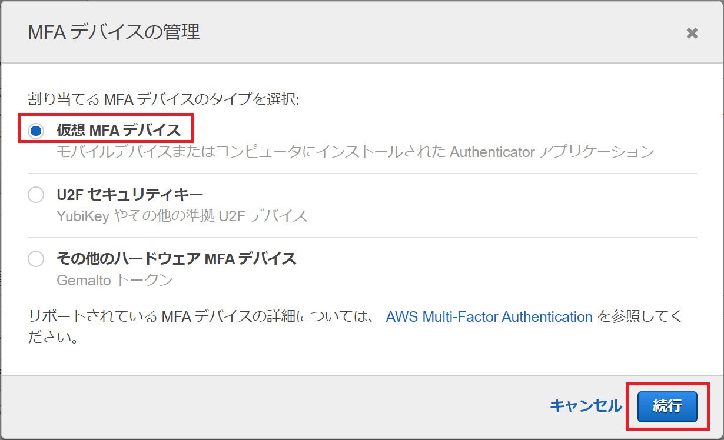
Task: Click the を参照してく text after the link
Action: coord(640,317)
